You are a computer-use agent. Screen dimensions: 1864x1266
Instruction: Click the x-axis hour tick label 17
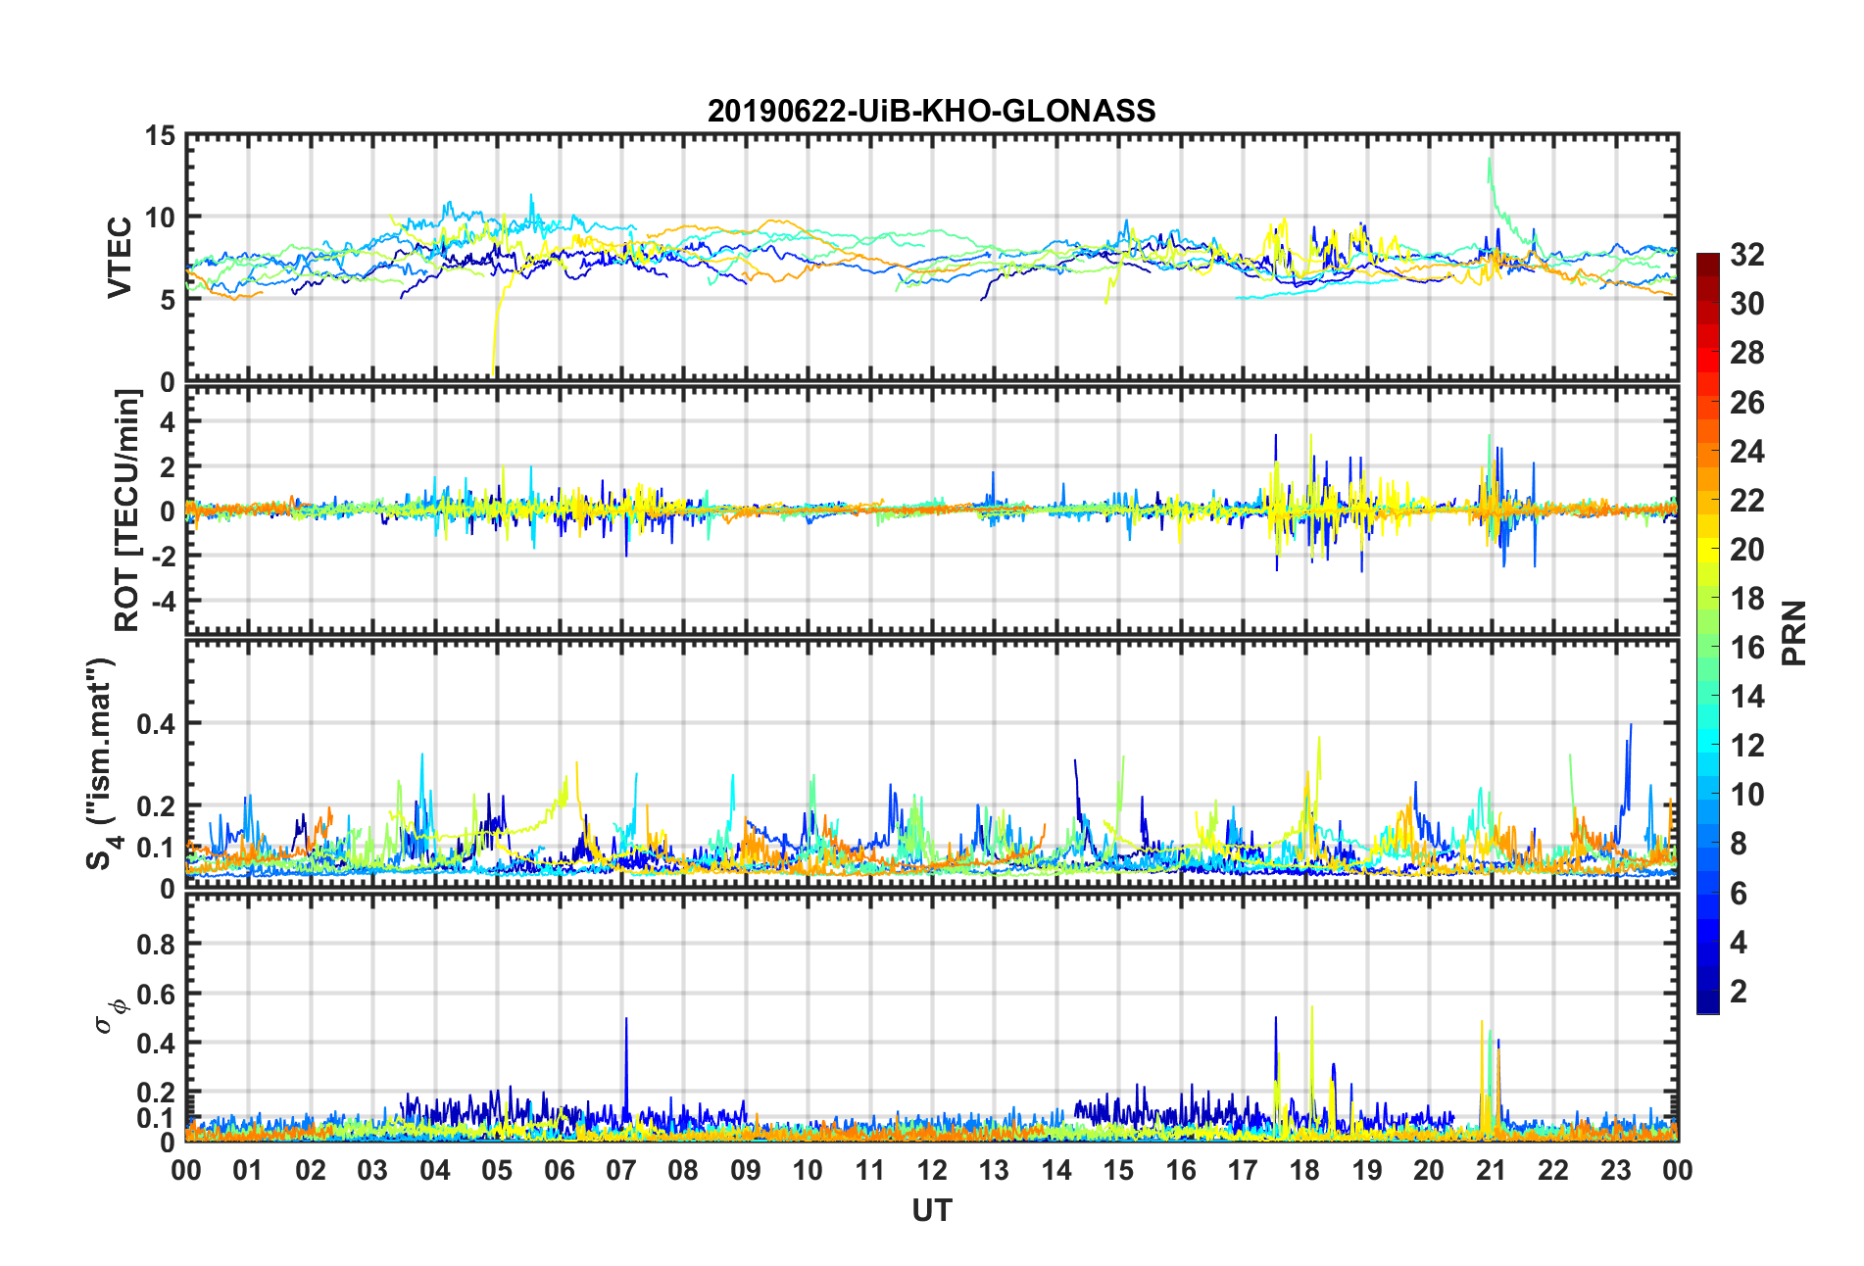[1243, 1170]
